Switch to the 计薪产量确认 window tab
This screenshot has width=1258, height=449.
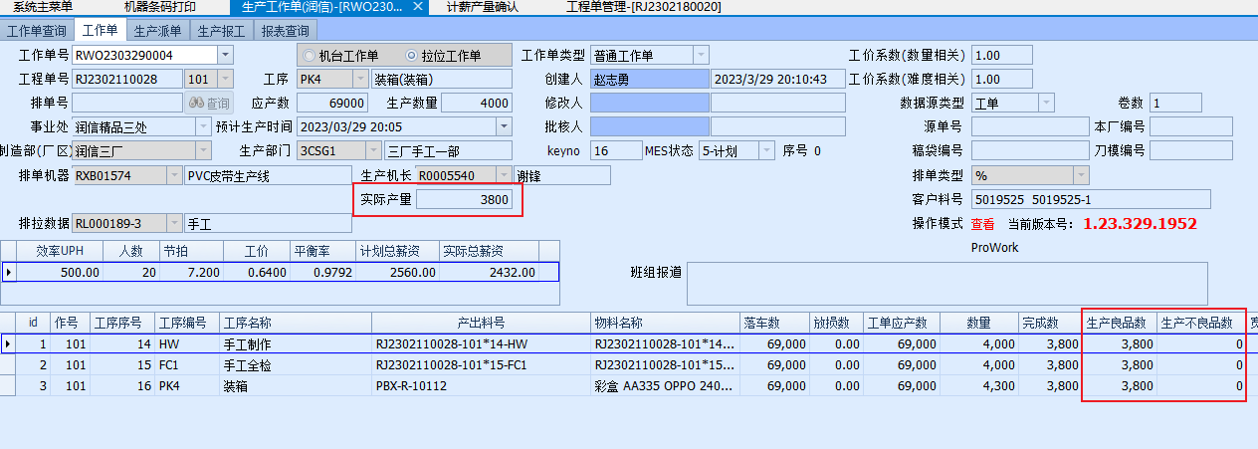[x=482, y=6]
